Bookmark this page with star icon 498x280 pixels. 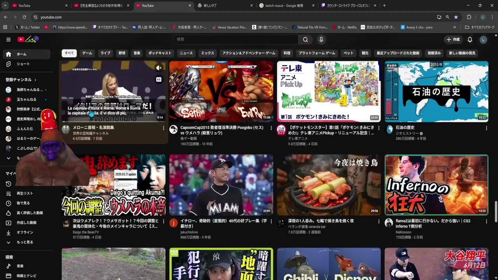coord(456,17)
